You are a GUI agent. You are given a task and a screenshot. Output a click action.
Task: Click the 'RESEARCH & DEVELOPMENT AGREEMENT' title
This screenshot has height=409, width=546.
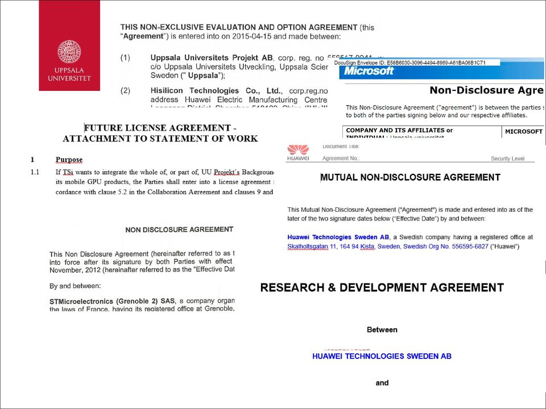[x=382, y=287]
